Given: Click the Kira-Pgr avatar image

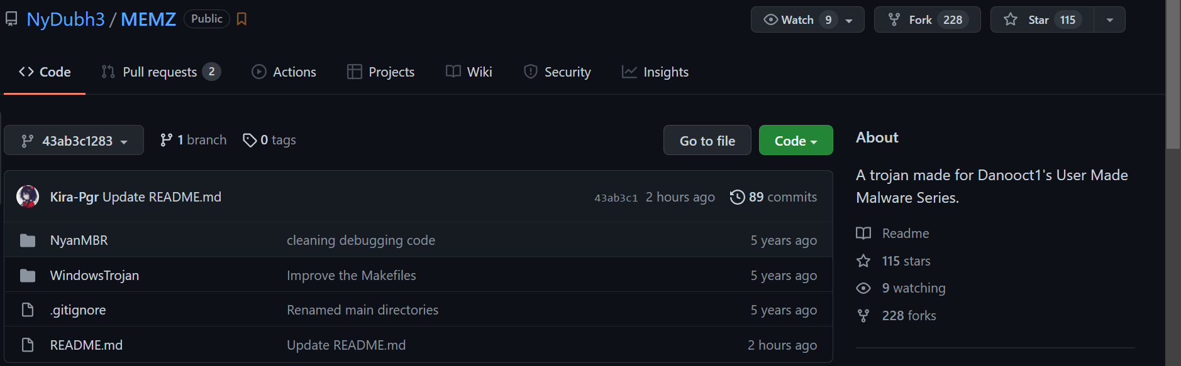Looking at the screenshot, I should pos(28,196).
